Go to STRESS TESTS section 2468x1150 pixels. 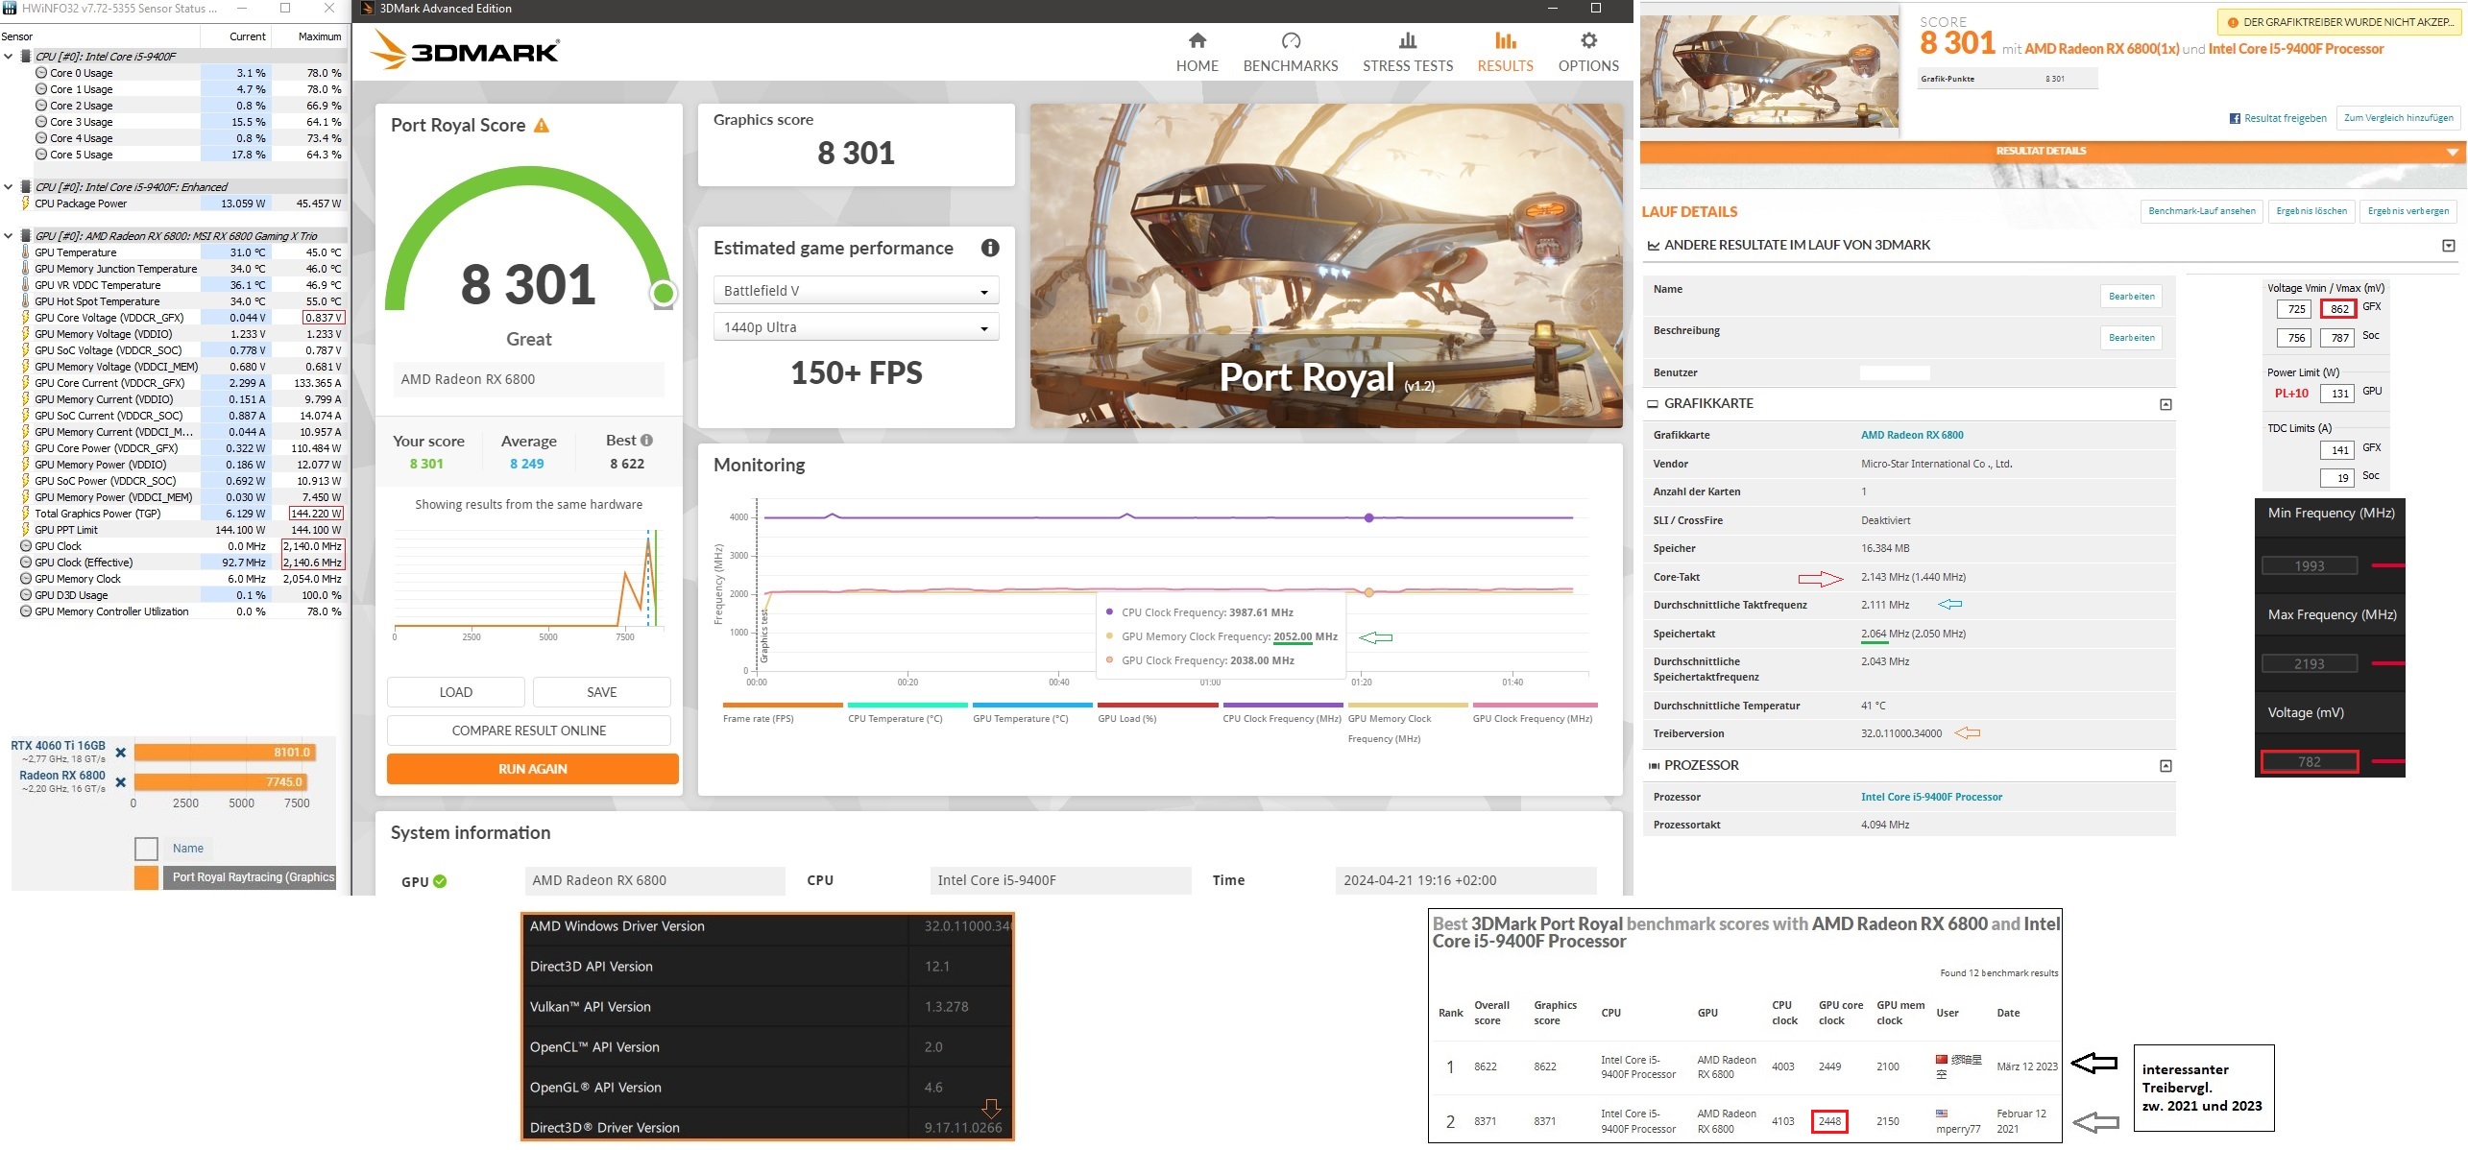click(1407, 52)
